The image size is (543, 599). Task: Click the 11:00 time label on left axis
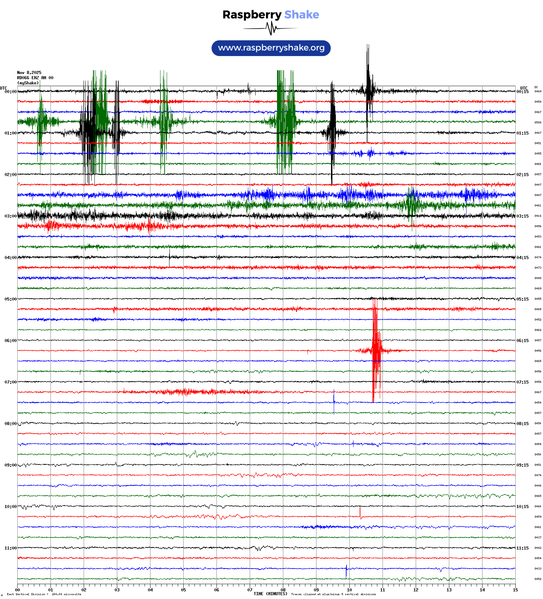10,548
